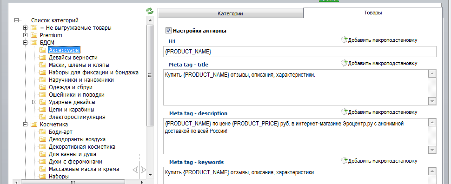Select Одежда и сбруи category

71,87
